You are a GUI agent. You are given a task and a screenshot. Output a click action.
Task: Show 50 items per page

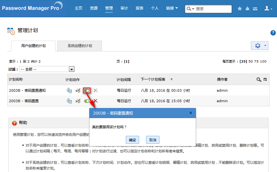pyautogui.click(x=251, y=61)
